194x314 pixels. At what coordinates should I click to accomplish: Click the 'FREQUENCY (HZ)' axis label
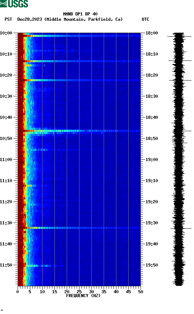click(x=83, y=296)
